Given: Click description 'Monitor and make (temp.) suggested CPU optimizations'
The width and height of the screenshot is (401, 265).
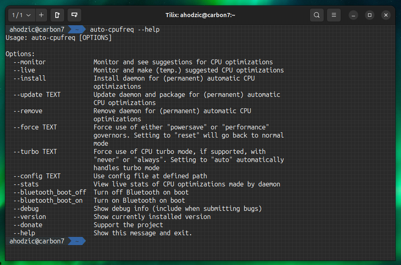Looking at the screenshot, I should [x=189, y=70].
